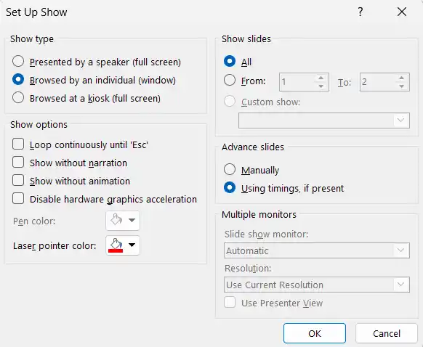Decrease the To slide number with down arrow

[401, 86]
